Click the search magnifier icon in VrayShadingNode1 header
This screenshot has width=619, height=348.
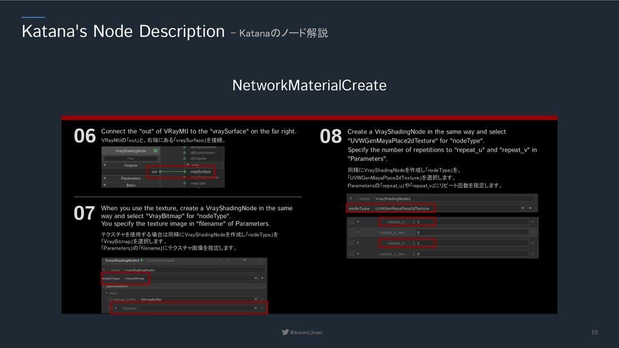coord(261,260)
